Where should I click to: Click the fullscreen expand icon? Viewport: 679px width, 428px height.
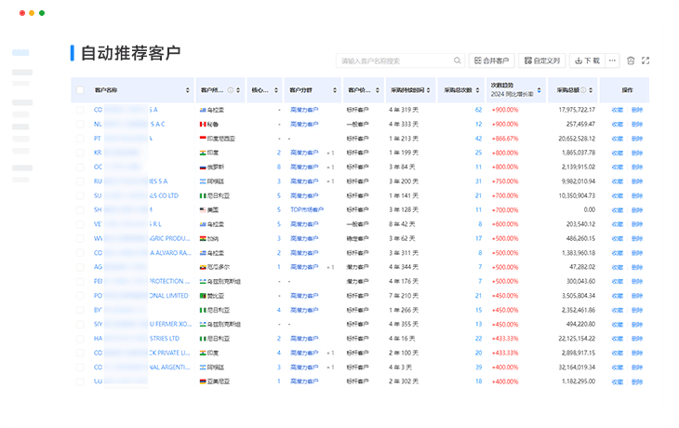point(646,60)
